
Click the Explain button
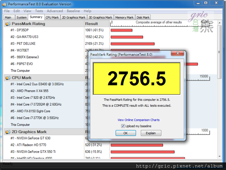[x=151, y=133]
